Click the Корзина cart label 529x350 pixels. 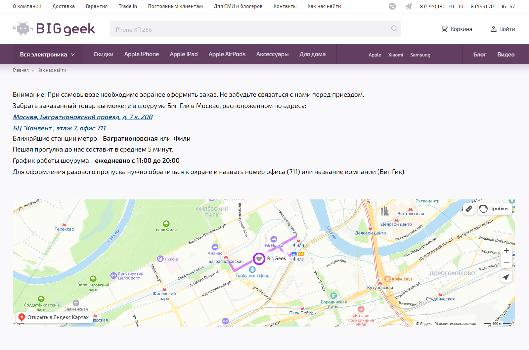tap(461, 29)
